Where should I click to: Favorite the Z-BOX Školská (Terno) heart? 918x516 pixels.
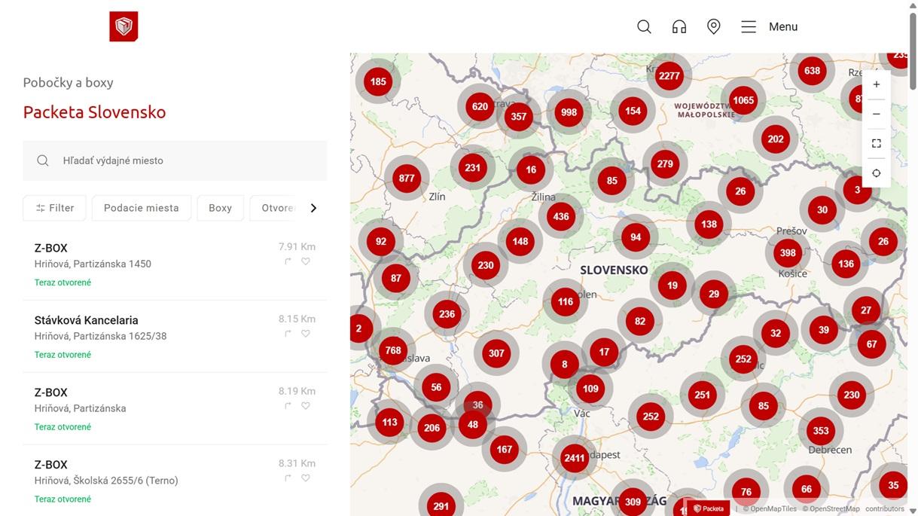[306, 478]
